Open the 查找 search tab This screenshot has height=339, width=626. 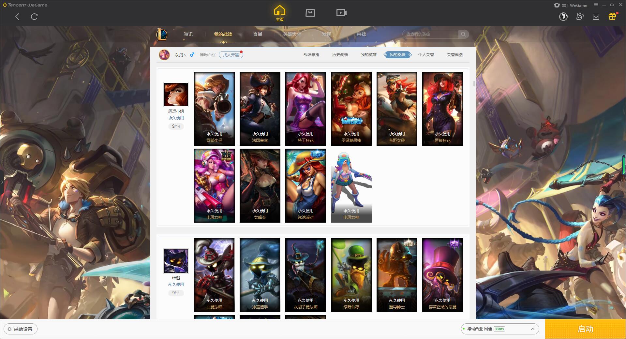point(361,34)
